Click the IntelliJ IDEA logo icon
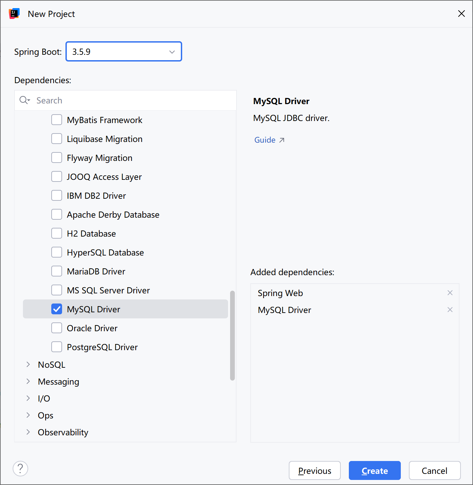 click(14, 14)
